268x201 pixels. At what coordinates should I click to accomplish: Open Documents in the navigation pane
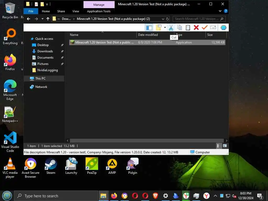45,58
